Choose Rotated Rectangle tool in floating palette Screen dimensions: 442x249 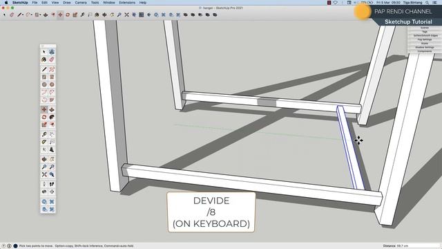pos(52,77)
